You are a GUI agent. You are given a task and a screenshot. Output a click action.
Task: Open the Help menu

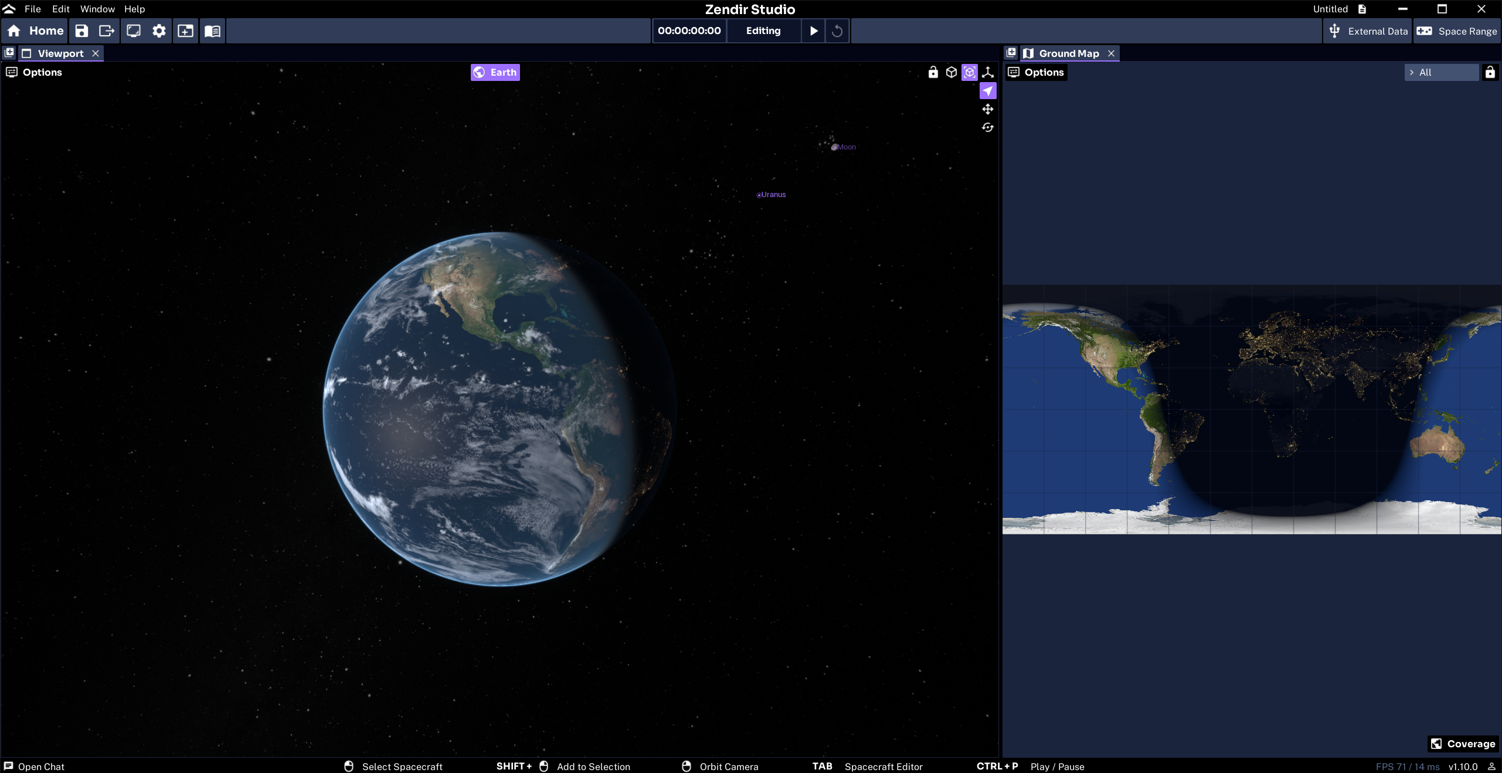[x=134, y=9]
